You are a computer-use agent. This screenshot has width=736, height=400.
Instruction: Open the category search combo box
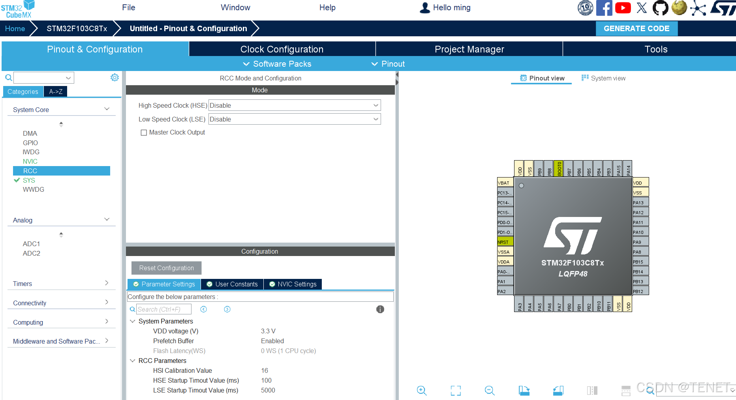click(44, 78)
